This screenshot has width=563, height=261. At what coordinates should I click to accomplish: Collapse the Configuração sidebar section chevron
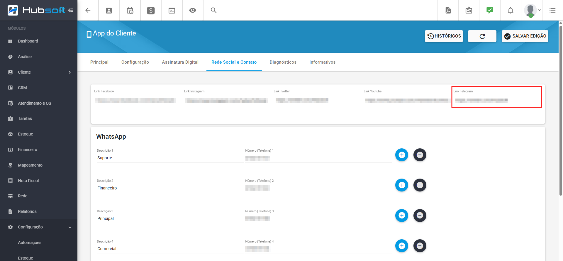(x=70, y=227)
